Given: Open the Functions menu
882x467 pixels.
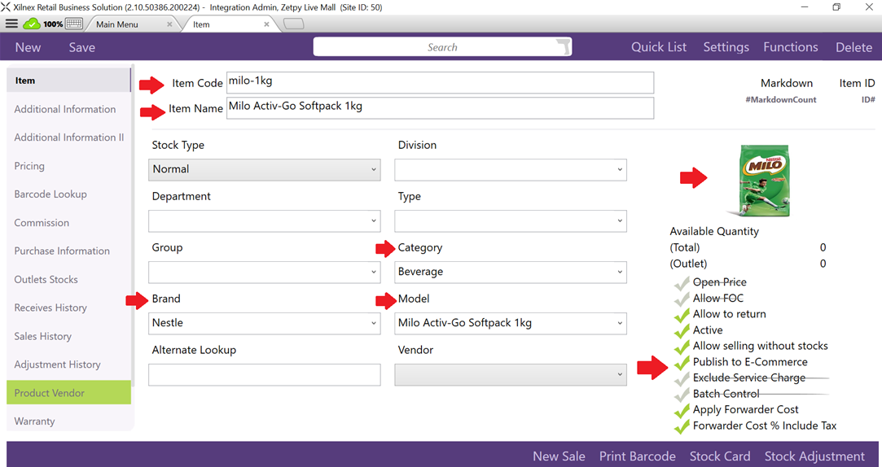Looking at the screenshot, I should coord(790,46).
